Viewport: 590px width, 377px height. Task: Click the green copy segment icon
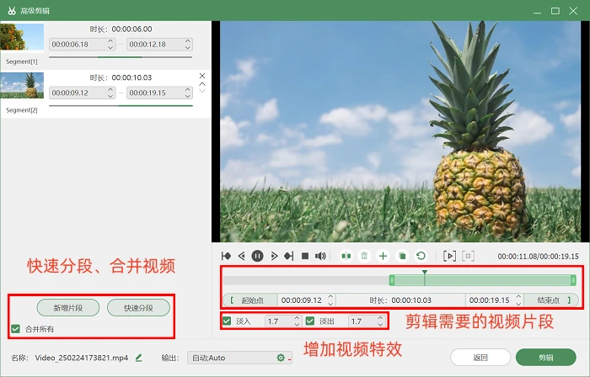click(x=402, y=256)
